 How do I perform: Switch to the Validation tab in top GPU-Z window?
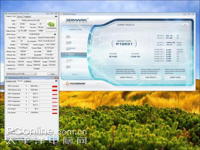[28, 17]
